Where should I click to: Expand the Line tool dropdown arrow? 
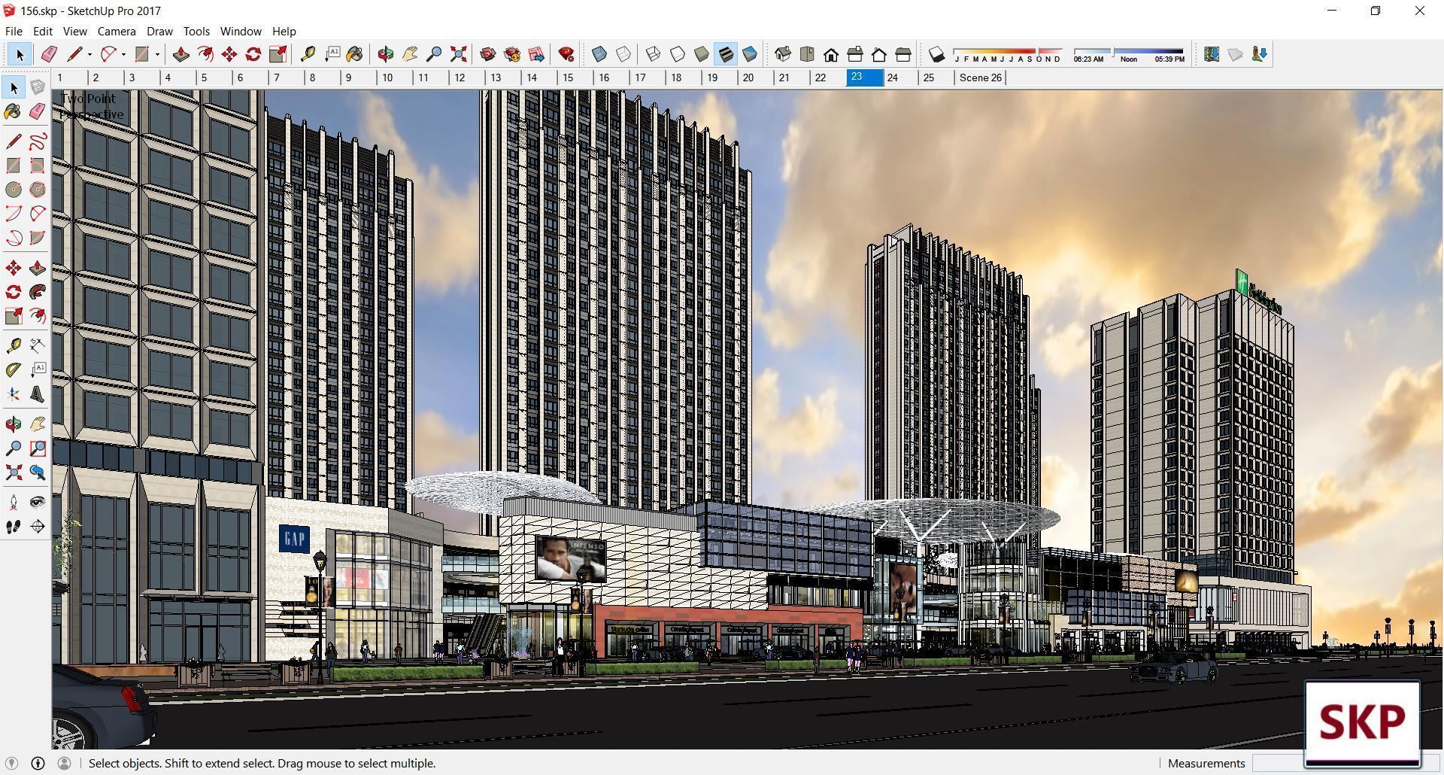coord(90,54)
